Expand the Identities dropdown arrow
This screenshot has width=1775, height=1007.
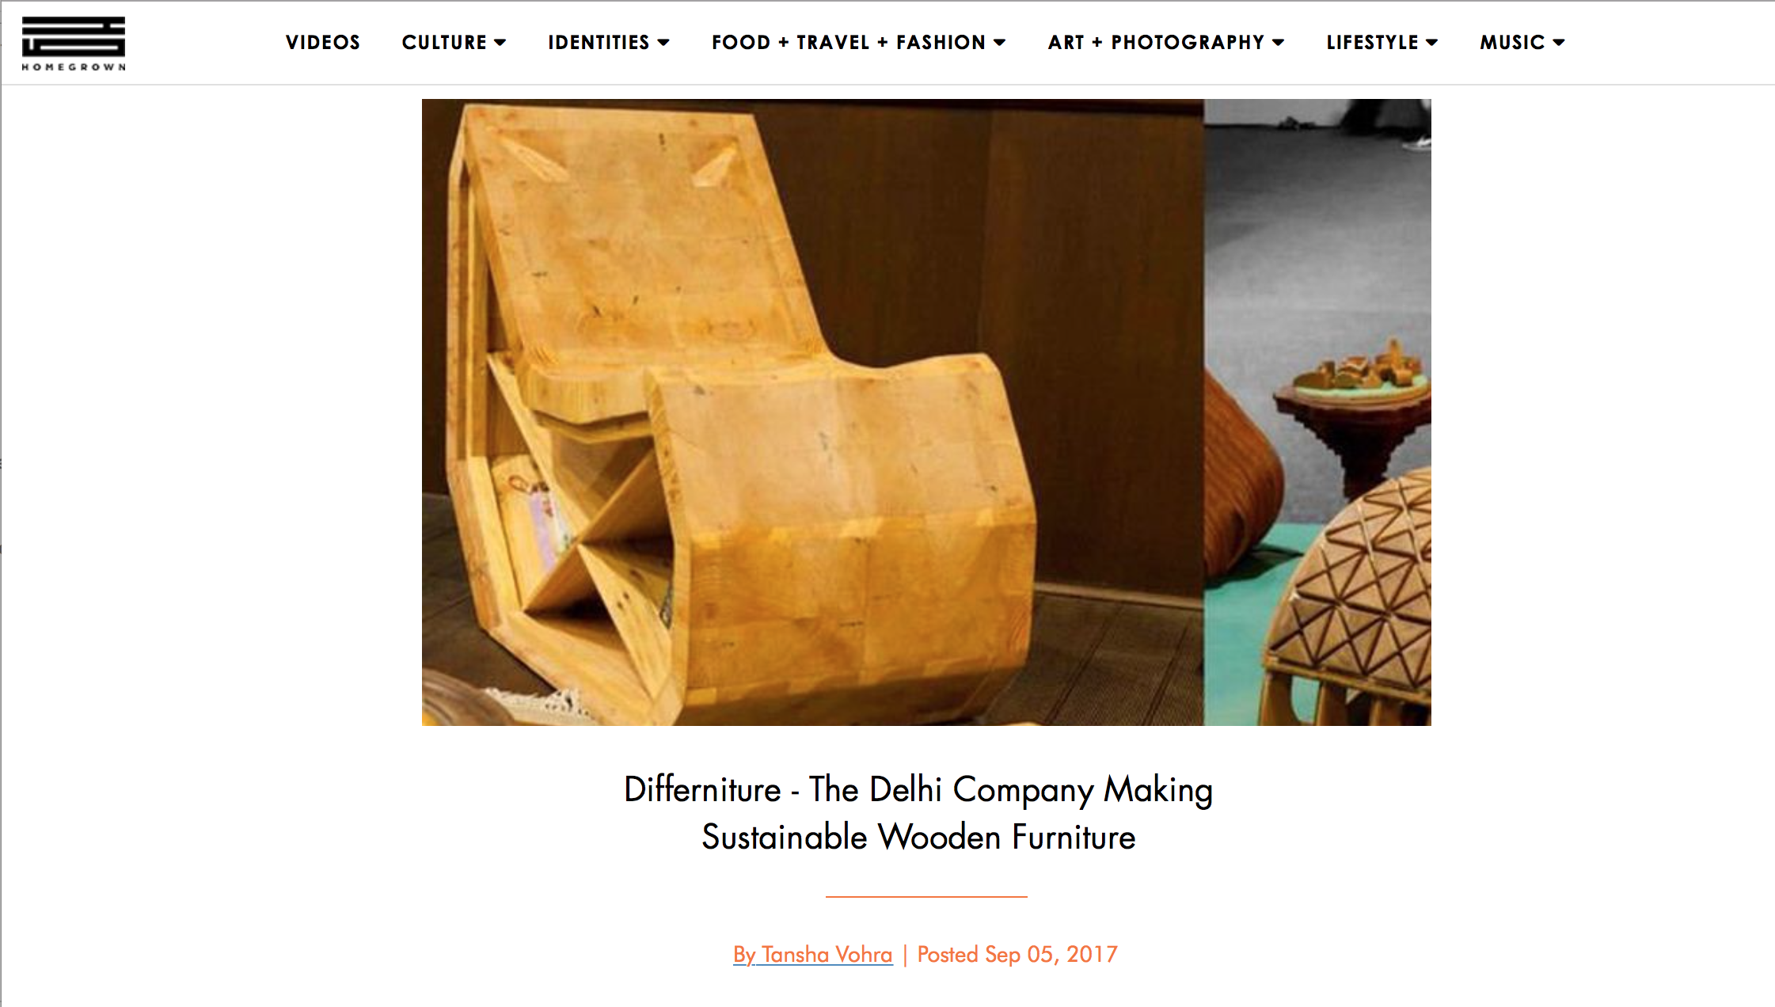coord(663,43)
